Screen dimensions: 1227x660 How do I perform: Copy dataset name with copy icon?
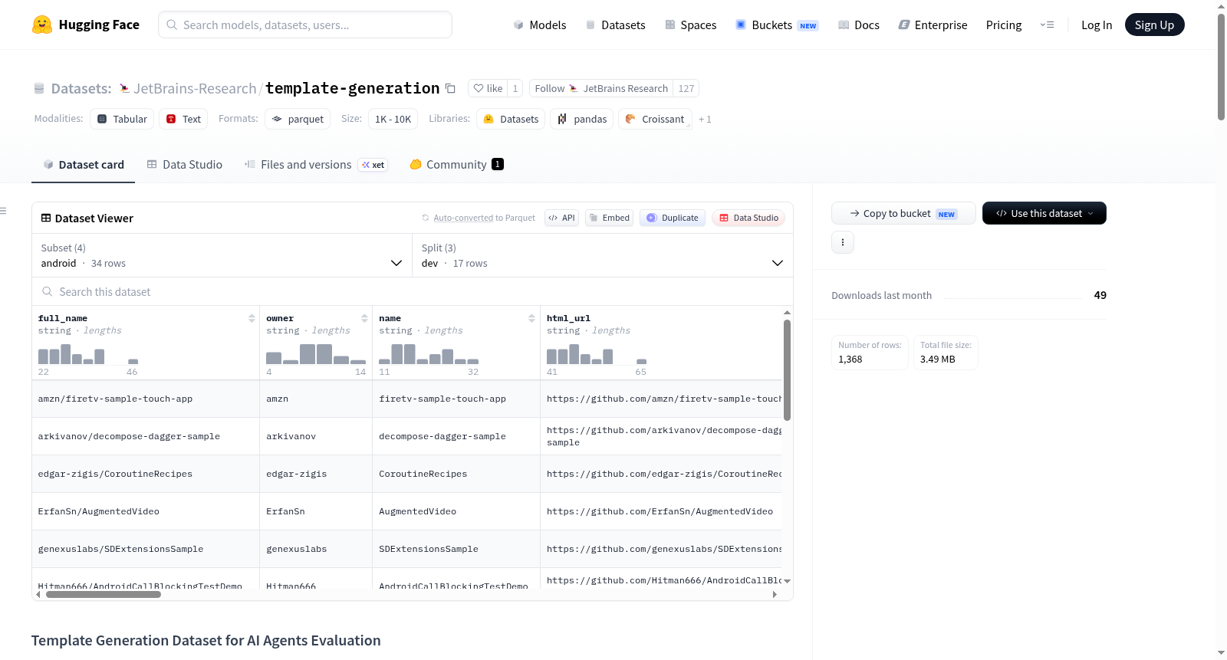click(x=450, y=88)
